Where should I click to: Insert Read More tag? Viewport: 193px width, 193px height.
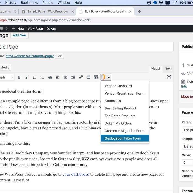click(89, 77)
